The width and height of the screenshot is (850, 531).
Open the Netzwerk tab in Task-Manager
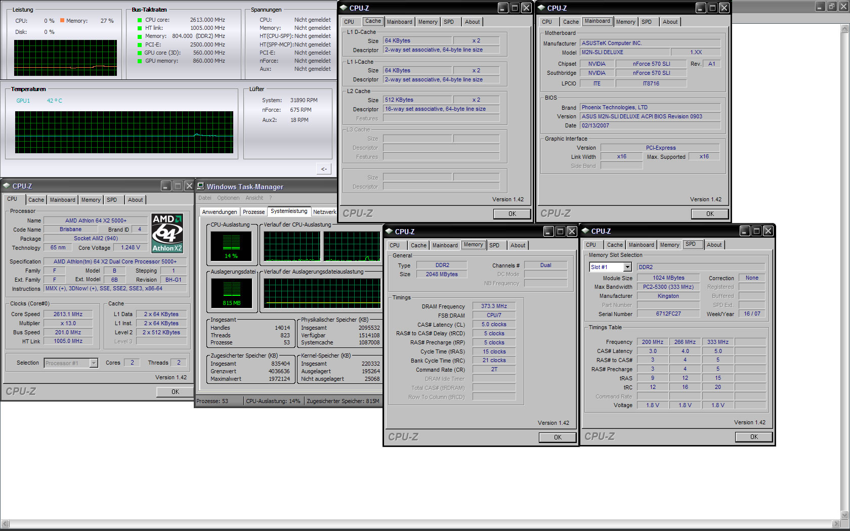324,212
